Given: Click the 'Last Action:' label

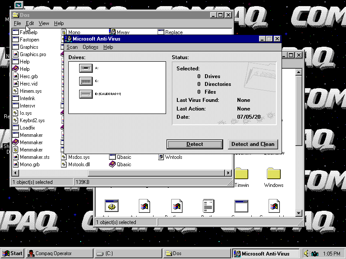Looking at the screenshot, I should [x=191, y=109].
